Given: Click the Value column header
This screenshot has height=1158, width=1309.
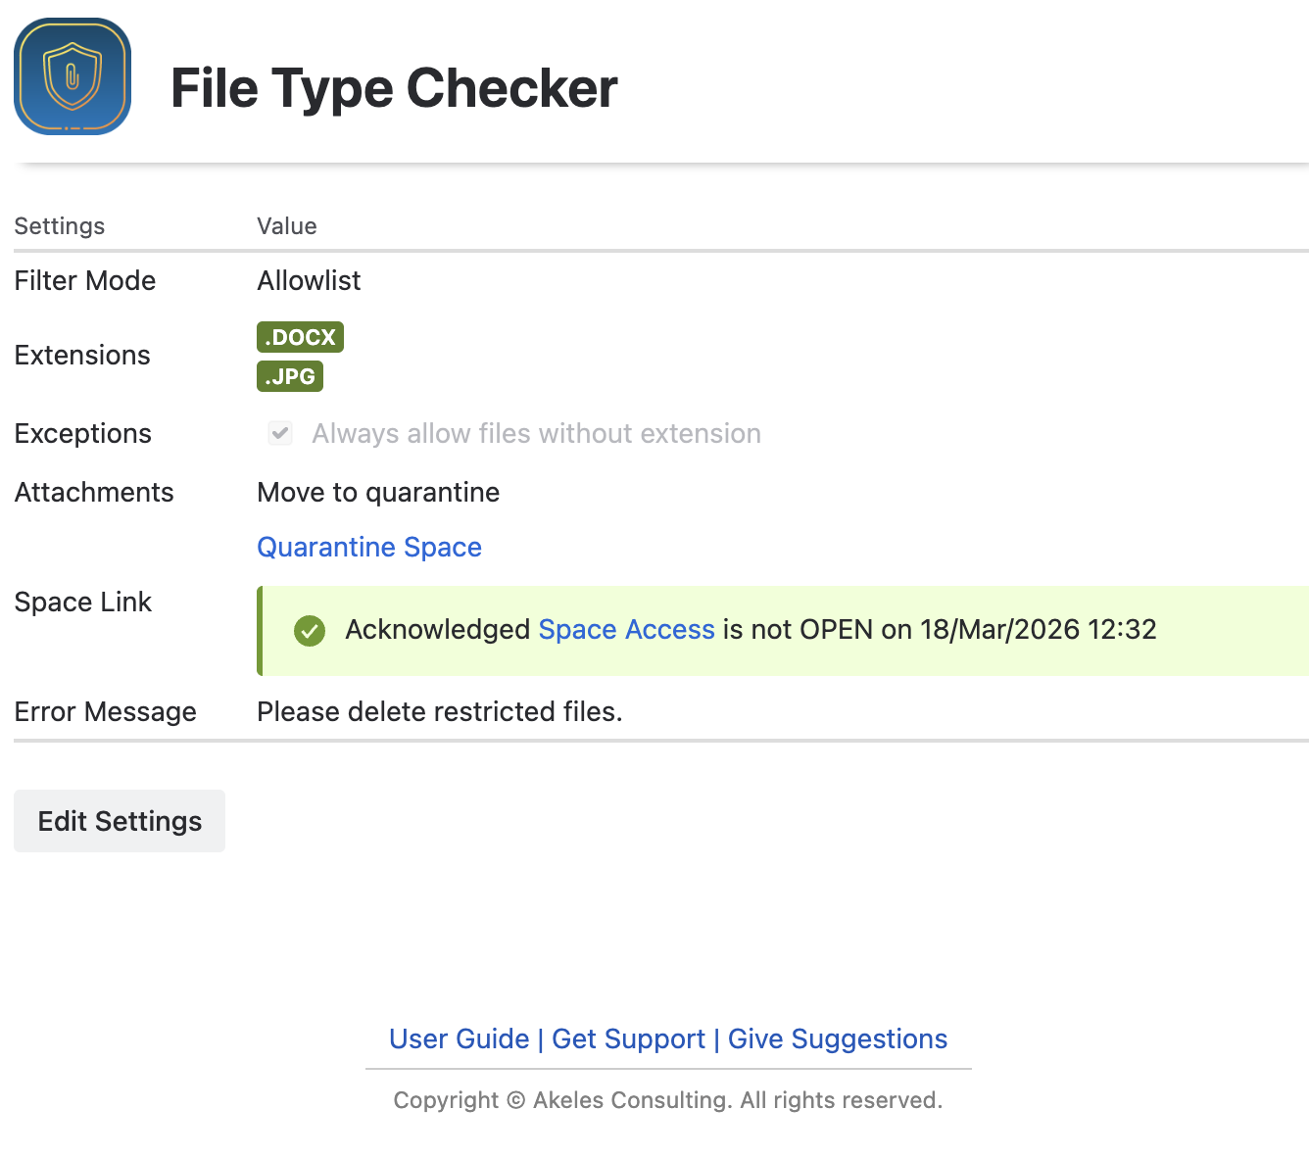Looking at the screenshot, I should 287,226.
